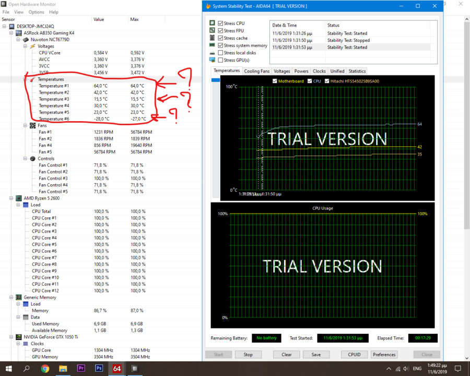
Task: Click the Nuvoton NCT6779D chip icon
Action: point(26,40)
